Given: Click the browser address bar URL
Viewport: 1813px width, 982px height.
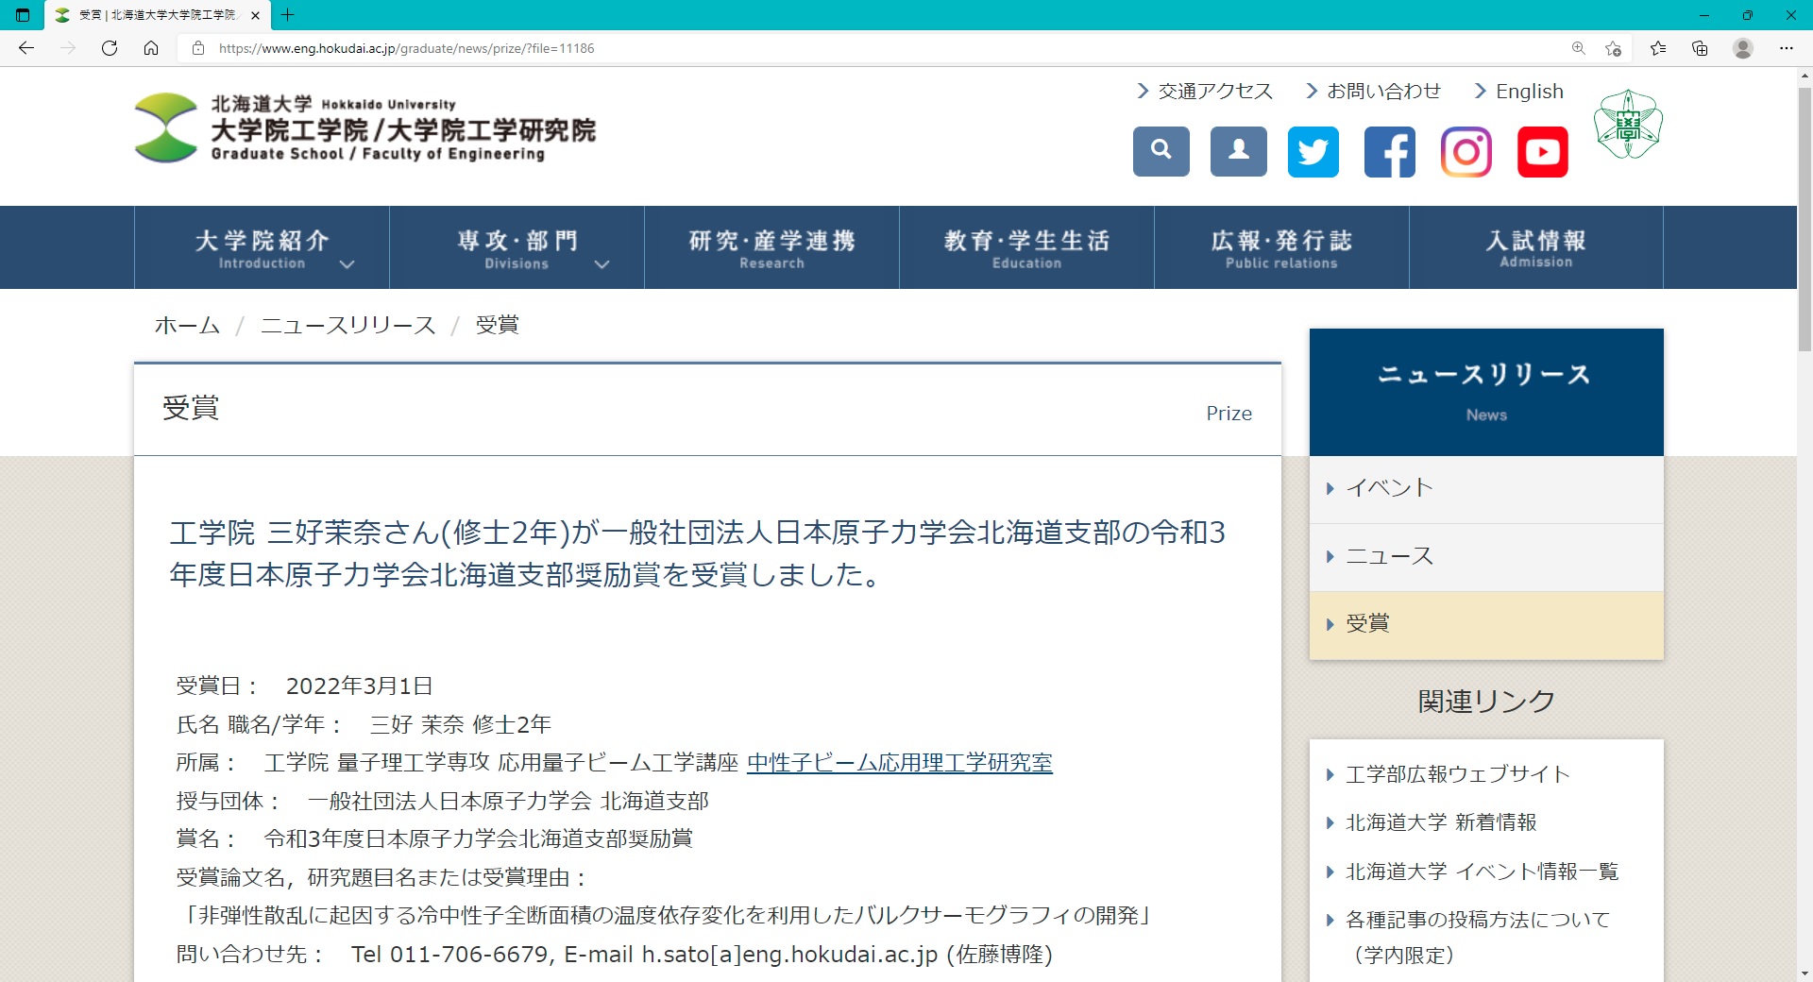Looking at the screenshot, I should [406, 48].
